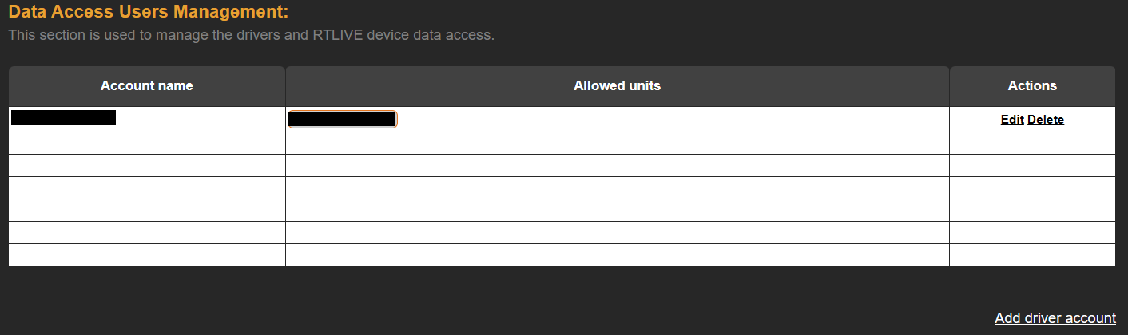Select last row's empty Allowed units cell
1128x335 pixels.
click(617, 255)
